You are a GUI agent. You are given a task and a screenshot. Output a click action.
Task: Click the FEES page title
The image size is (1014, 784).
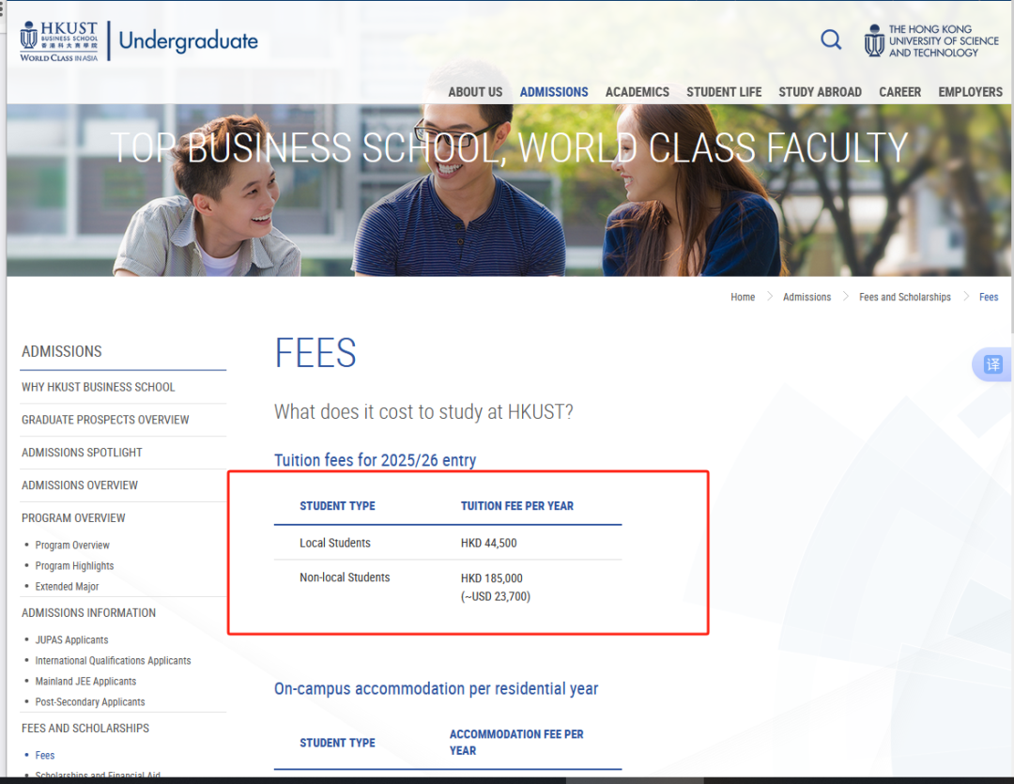315,352
